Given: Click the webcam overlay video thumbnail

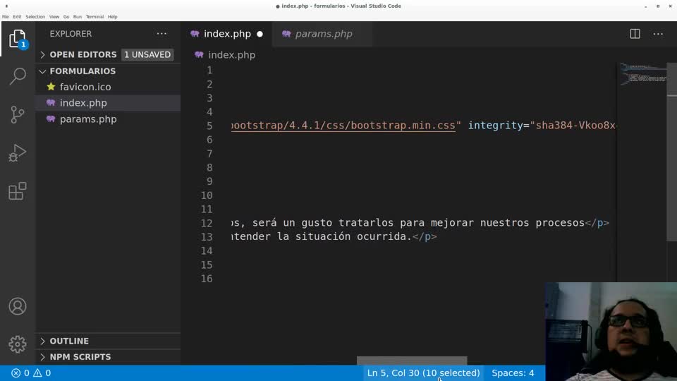Looking at the screenshot, I should (611, 332).
